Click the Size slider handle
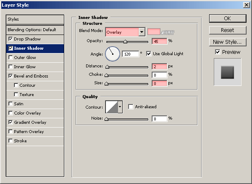 click(106, 84)
